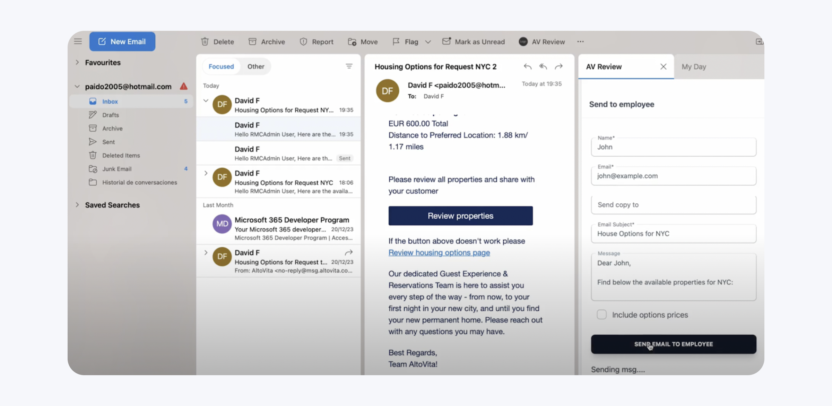Screen dimensions: 832x406
Task: Open the Move to folder tool
Action: click(363, 42)
